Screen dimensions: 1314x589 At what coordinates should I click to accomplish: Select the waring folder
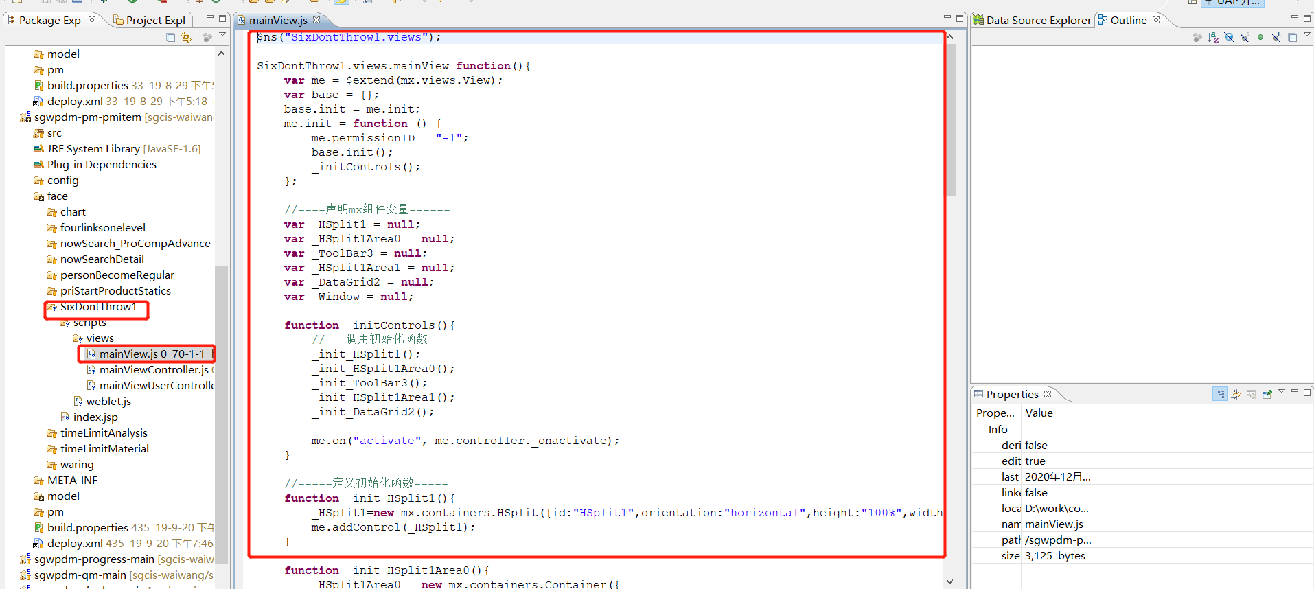coord(70,464)
